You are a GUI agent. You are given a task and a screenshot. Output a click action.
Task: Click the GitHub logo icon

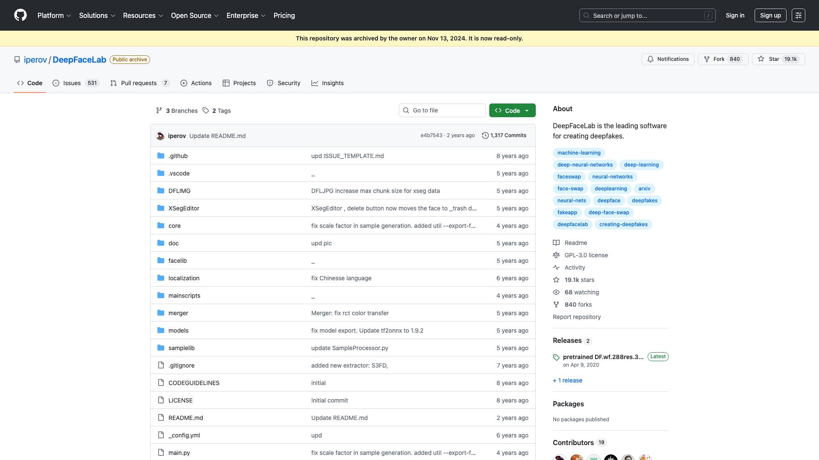pos(20,15)
